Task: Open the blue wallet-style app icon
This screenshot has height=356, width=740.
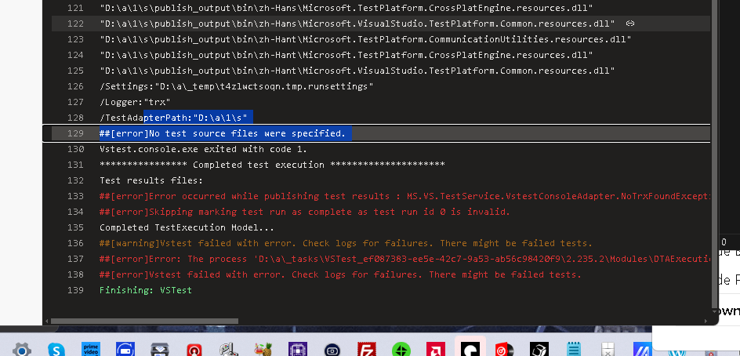Action: (x=125, y=350)
